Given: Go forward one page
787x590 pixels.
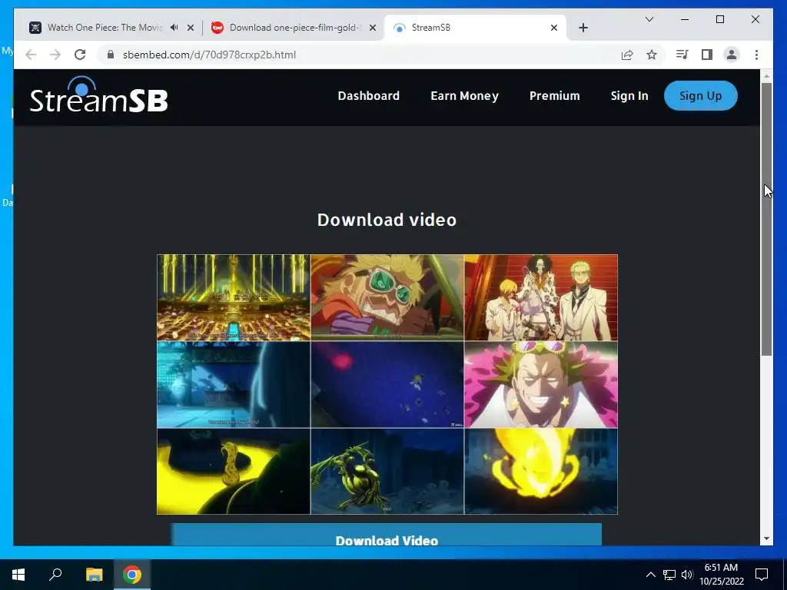Looking at the screenshot, I should tap(55, 55).
